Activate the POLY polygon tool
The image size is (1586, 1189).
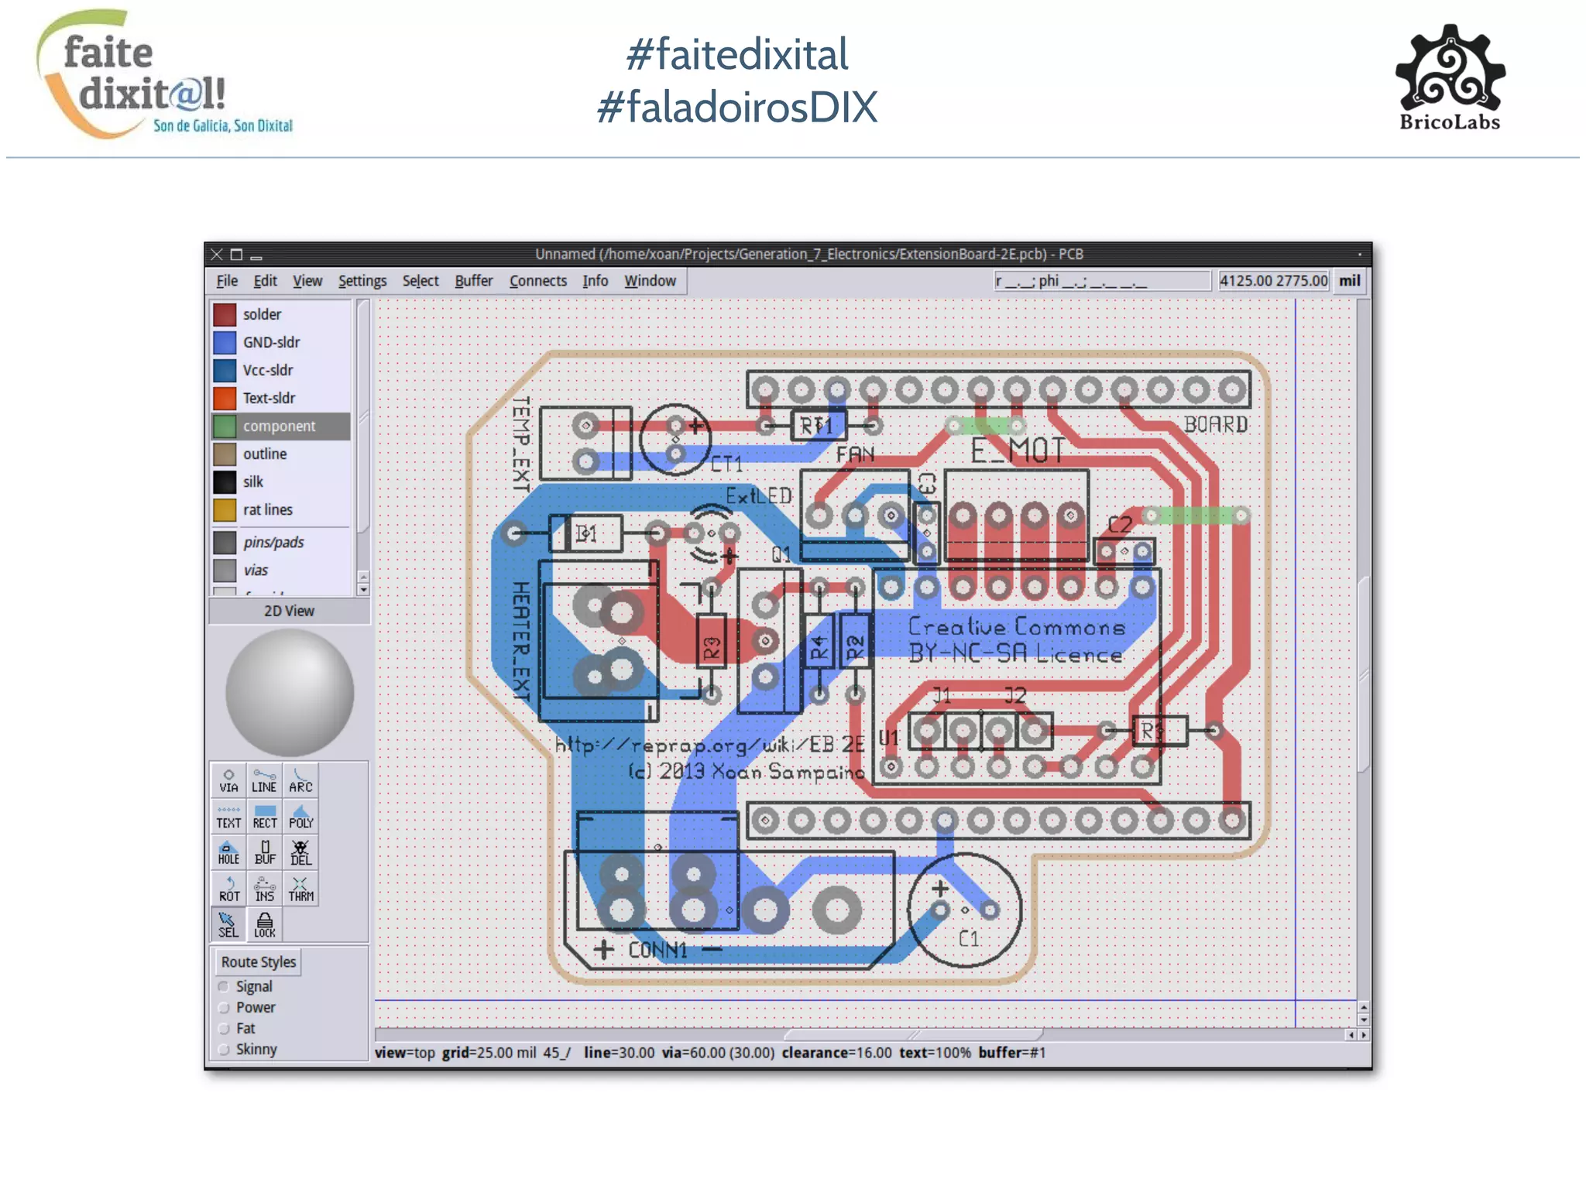point(300,817)
